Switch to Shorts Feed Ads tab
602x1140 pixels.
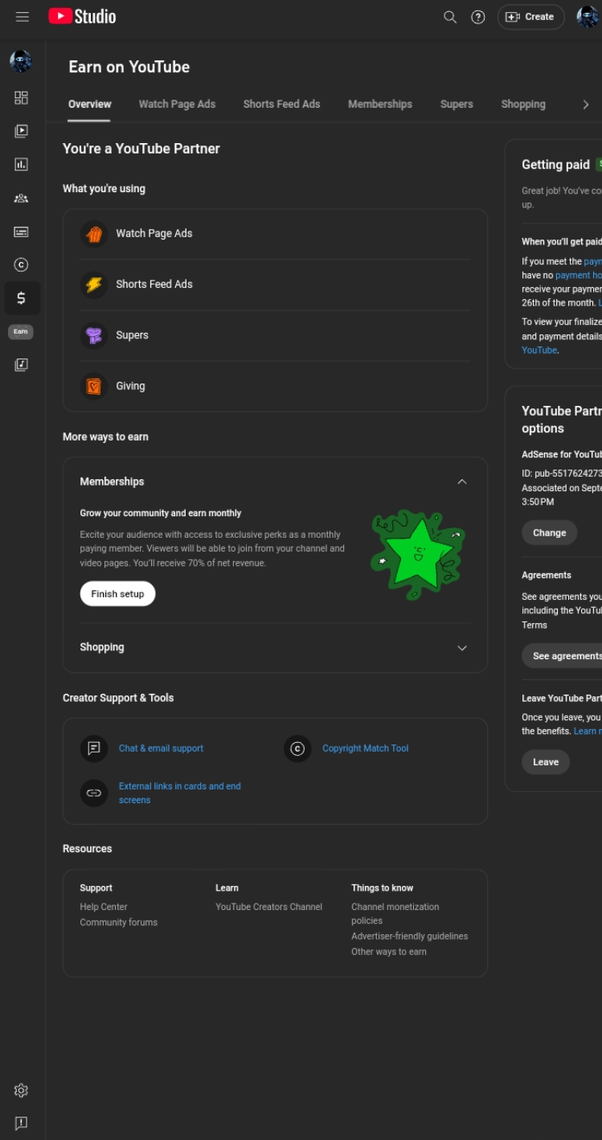(281, 105)
